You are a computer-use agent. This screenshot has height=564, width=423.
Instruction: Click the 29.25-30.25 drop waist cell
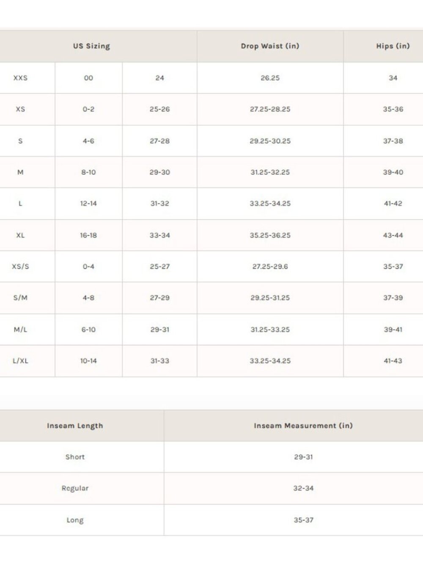[270, 141]
